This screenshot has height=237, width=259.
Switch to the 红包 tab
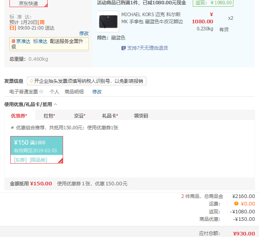(49, 116)
